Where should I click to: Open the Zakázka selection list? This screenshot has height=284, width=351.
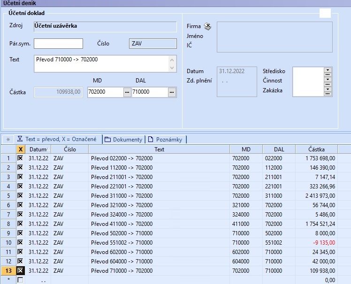(x=328, y=90)
